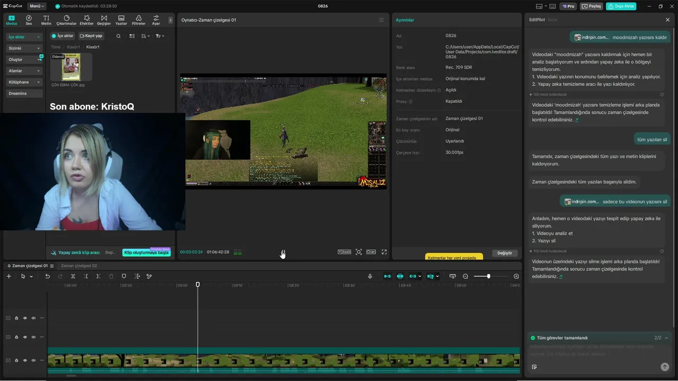Split the clip at the playhead

click(73, 276)
